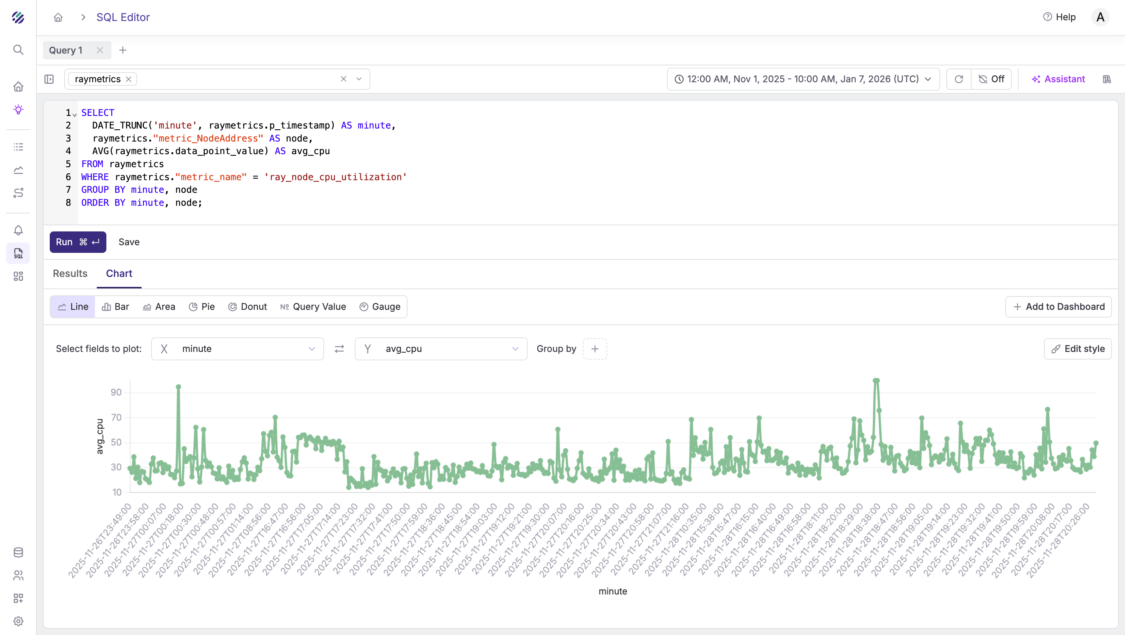
Task: Remove the raymetrics dataset tag
Action: 129,79
